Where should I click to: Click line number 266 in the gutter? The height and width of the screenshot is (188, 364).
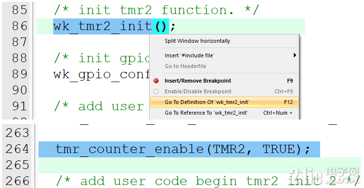[17, 181]
